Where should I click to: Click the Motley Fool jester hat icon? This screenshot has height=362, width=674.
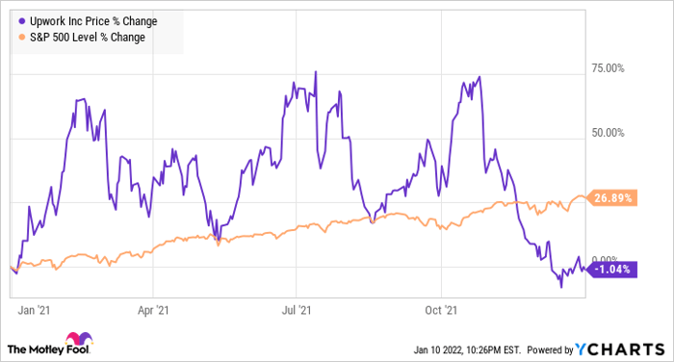(79, 339)
